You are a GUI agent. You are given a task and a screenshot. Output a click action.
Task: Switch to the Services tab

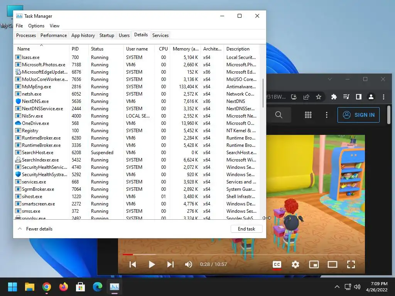tap(160, 35)
